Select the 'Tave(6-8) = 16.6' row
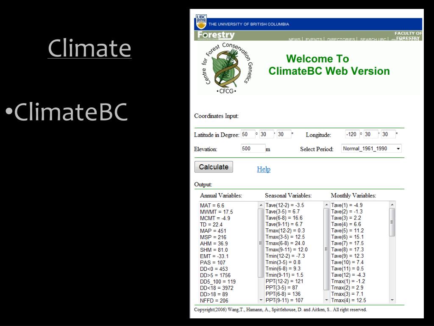Image resolution: width=434 pixels, height=326 pixels. [x=284, y=218]
